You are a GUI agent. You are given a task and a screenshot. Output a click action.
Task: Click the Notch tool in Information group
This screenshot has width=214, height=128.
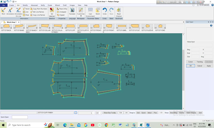[x=26, y=9]
